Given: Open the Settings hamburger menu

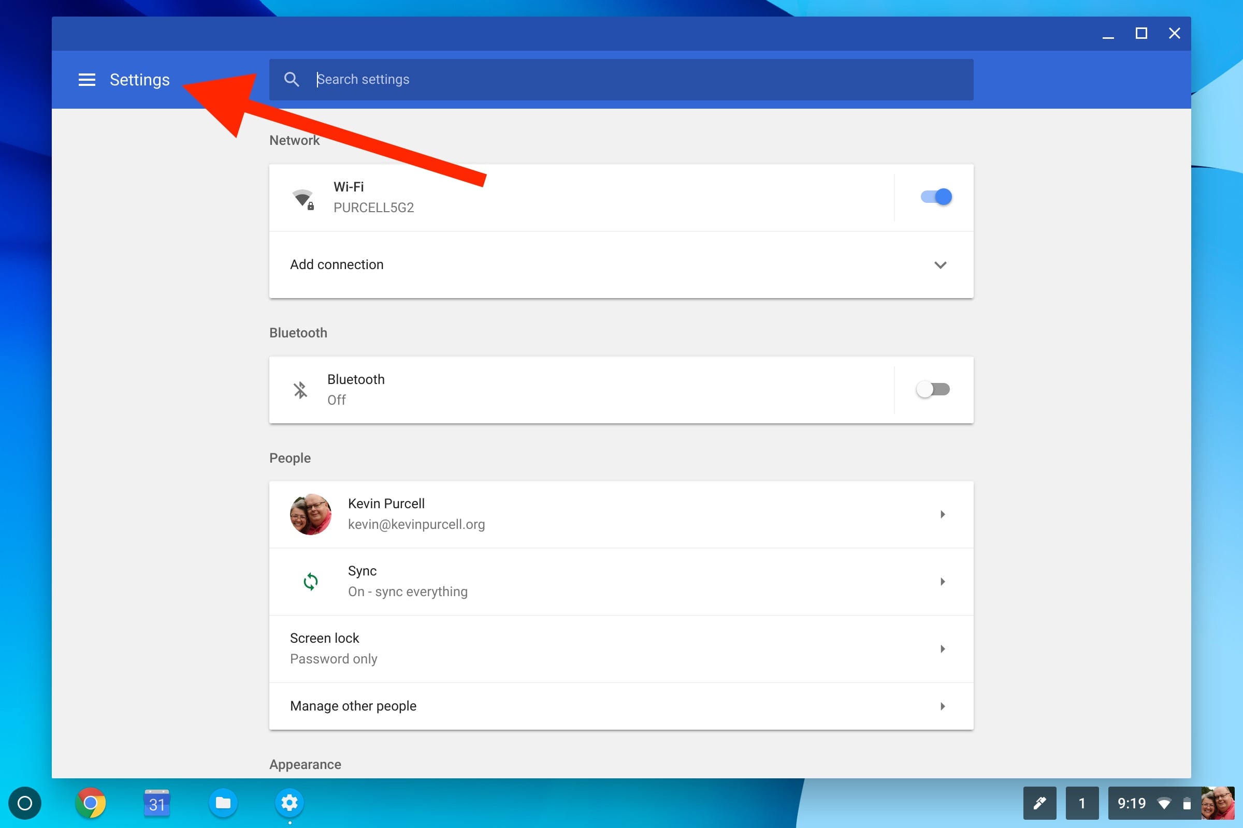Looking at the screenshot, I should point(86,79).
